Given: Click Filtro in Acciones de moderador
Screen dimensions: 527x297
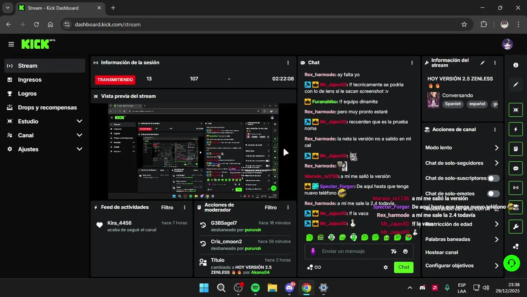Looking at the screenshot, I should tap(271, 207).
